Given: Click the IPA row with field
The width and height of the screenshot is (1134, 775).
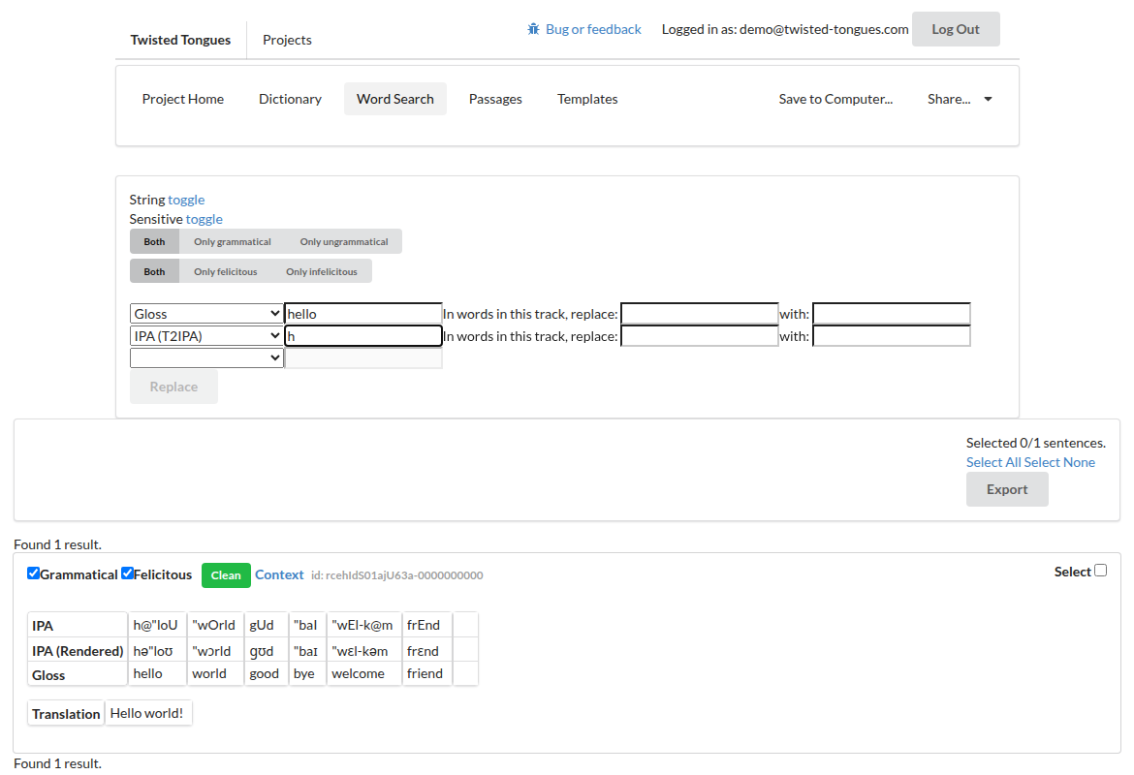Looking at the screenshot, I should (x=892, y=336).
